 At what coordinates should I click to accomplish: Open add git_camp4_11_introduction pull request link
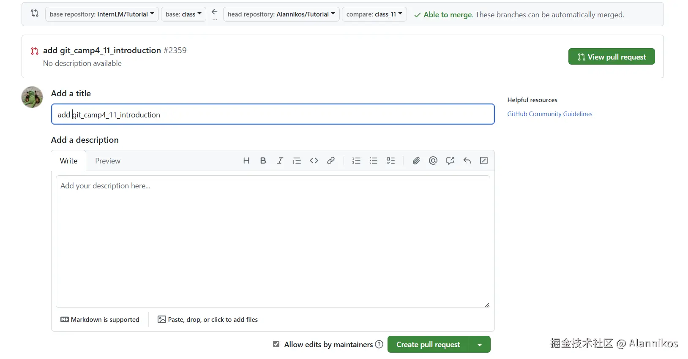(102, 50)
